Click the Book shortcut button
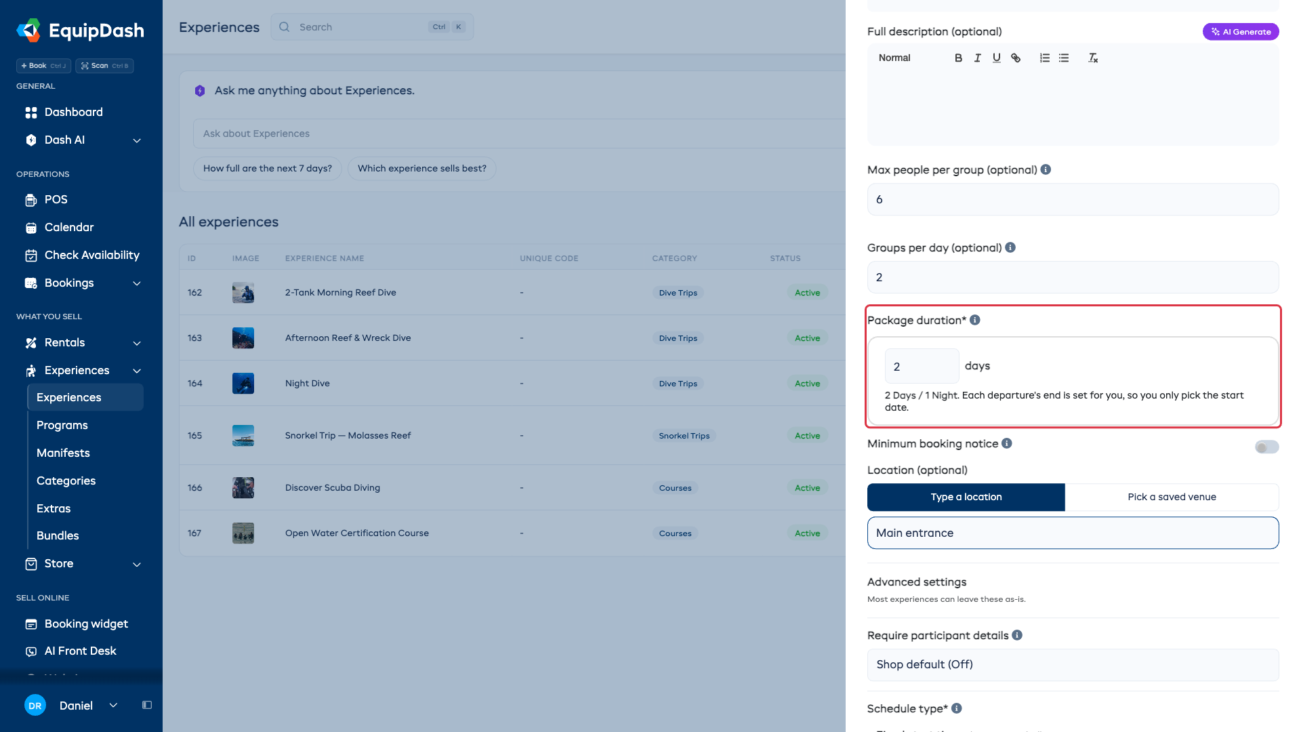 pos(43,66)
